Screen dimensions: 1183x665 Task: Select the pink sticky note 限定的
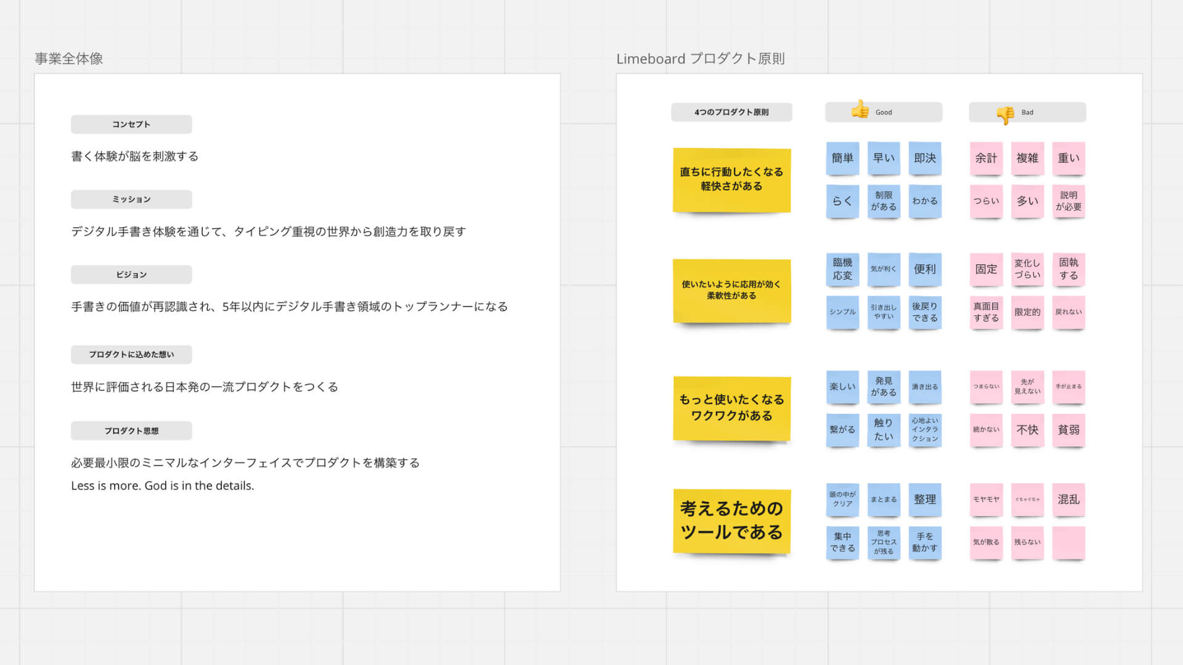tap(1028, 312)
